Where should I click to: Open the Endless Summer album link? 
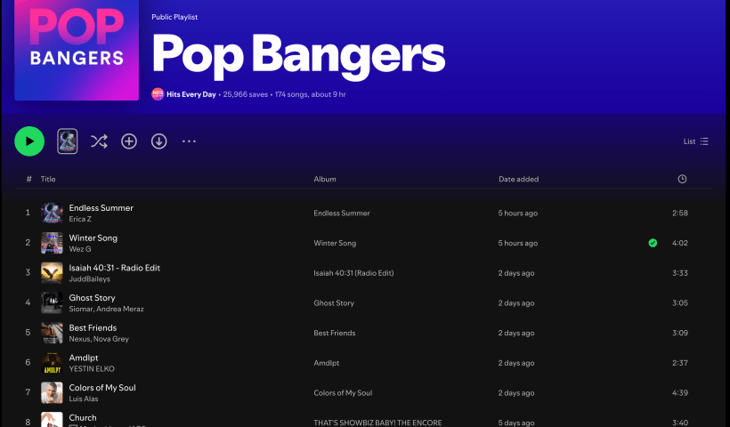point(342,213)
